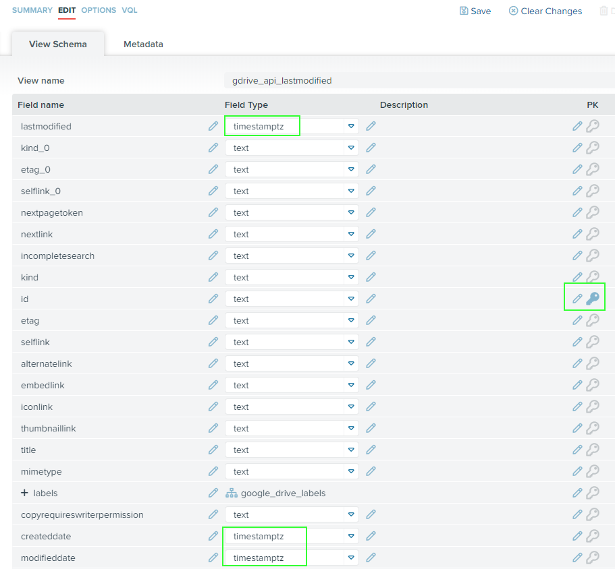This screenshot has height=569, width=615.
Task: Edit the labels field name pencil
Action: pos(213,493)
